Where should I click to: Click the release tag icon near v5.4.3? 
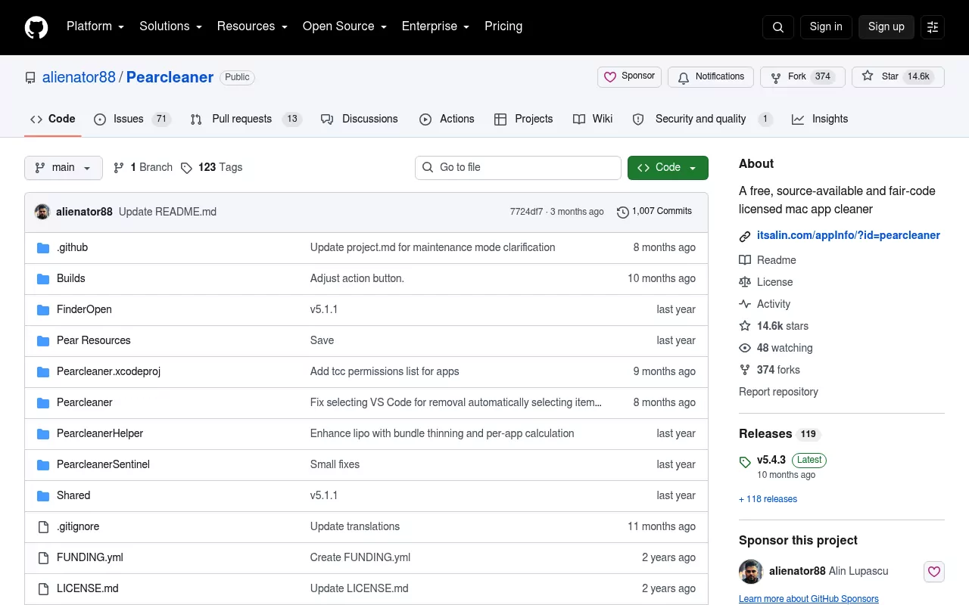click(745, 461)
